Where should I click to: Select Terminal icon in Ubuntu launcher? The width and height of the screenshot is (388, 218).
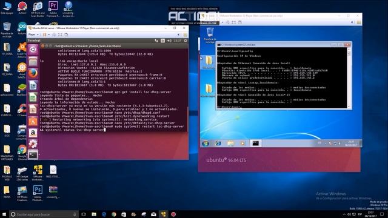(33, 155)
